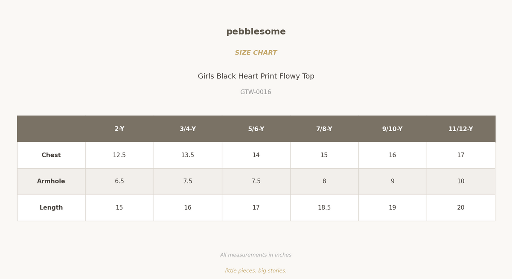Select the Length row label
This screenshot has height=279, width=512.
tap(51, 208)
